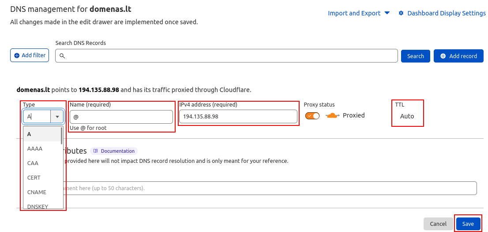Click the magnifier icon in search field

click(x=62, y=56)
